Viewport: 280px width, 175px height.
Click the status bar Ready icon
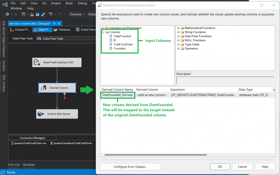(x=3, y=172)
